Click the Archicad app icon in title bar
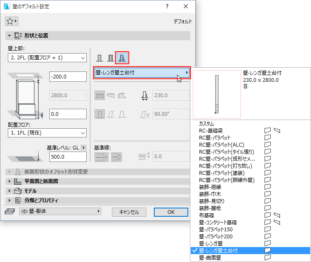 click(7, 6)
